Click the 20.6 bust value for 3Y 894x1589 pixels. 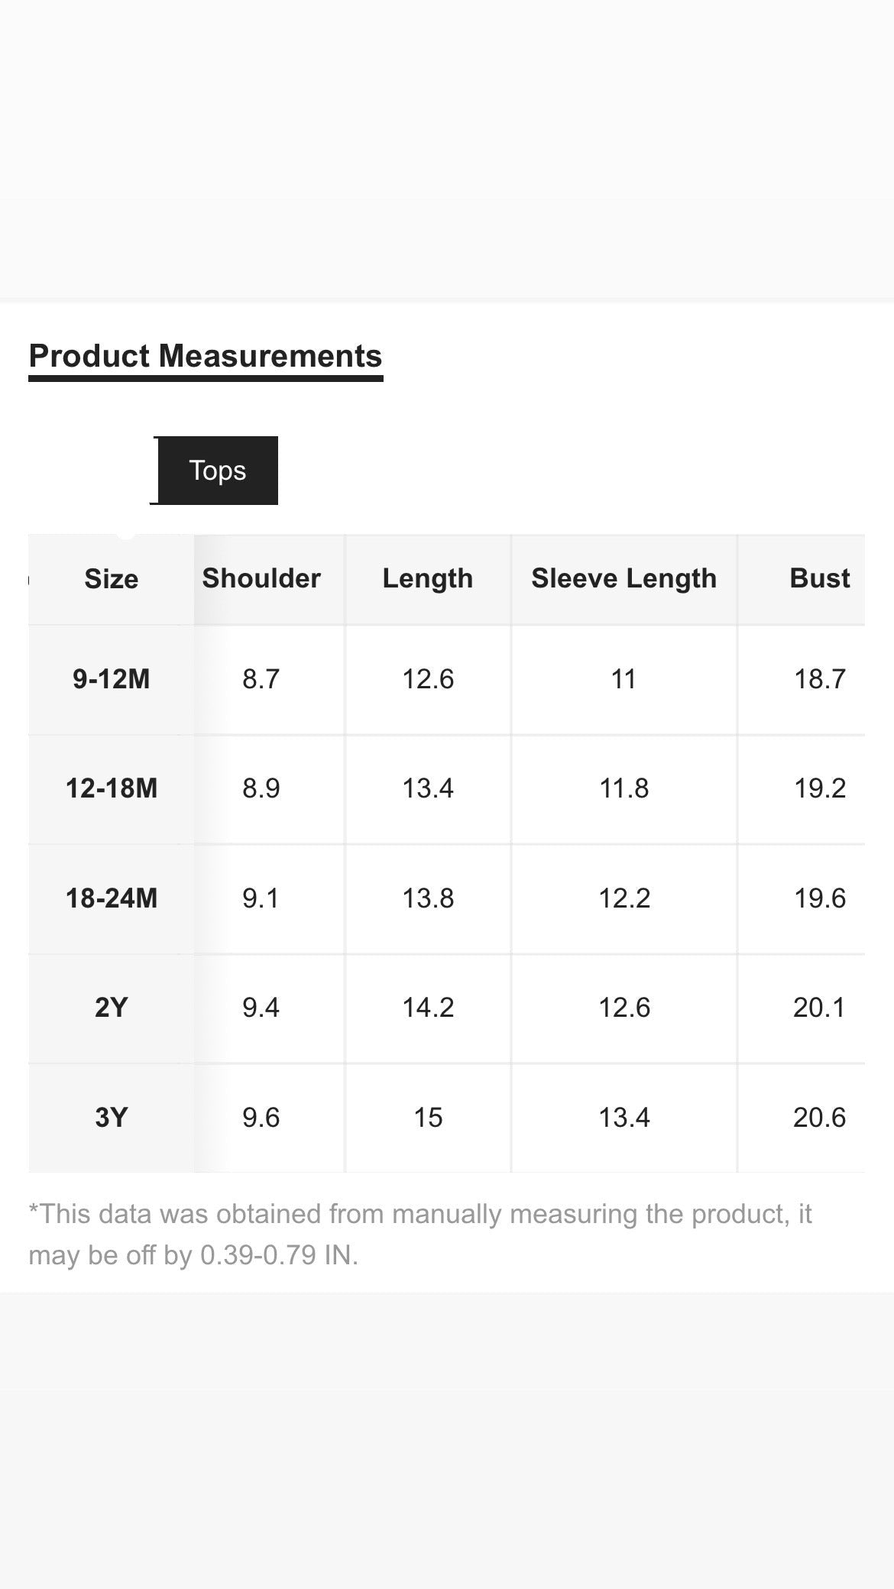coord(819,1118)
